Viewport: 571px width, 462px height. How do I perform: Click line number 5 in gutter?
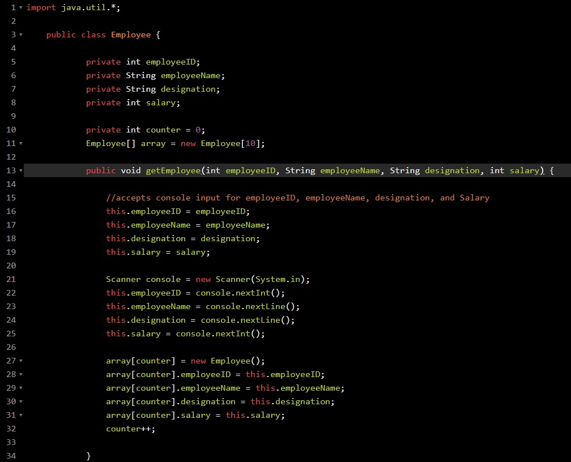pyautogui.click(x=14, y=62)
